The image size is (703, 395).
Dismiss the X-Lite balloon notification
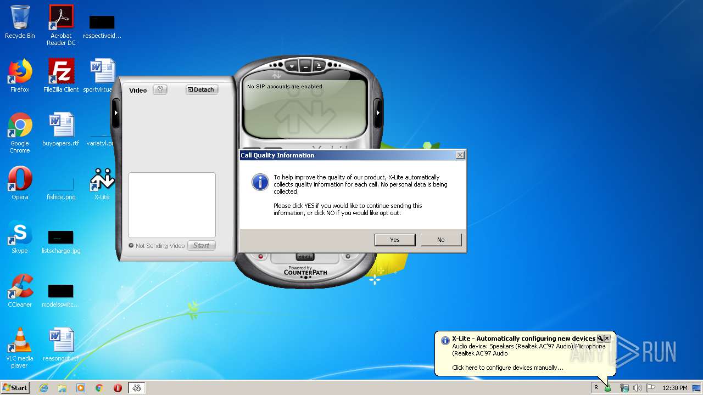click(x=607, y=338)
